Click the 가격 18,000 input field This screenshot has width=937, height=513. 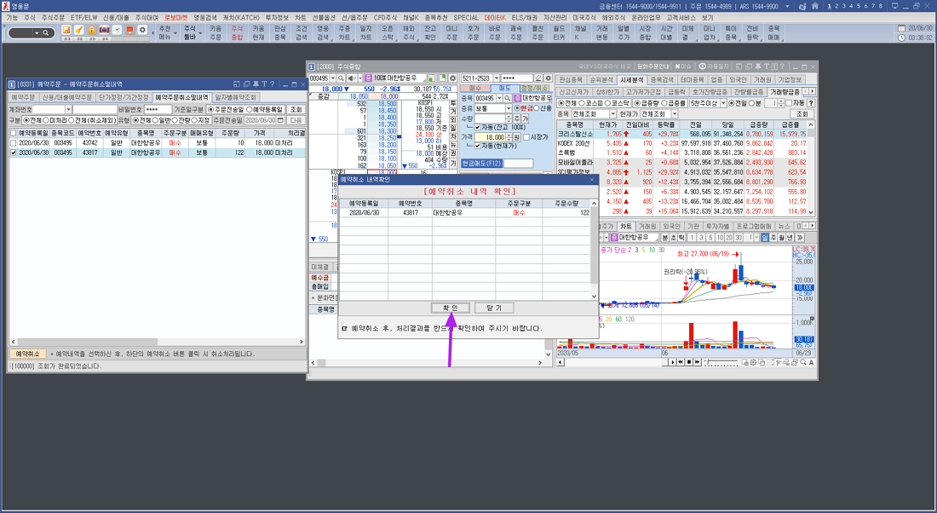click(x=490, y=137)
